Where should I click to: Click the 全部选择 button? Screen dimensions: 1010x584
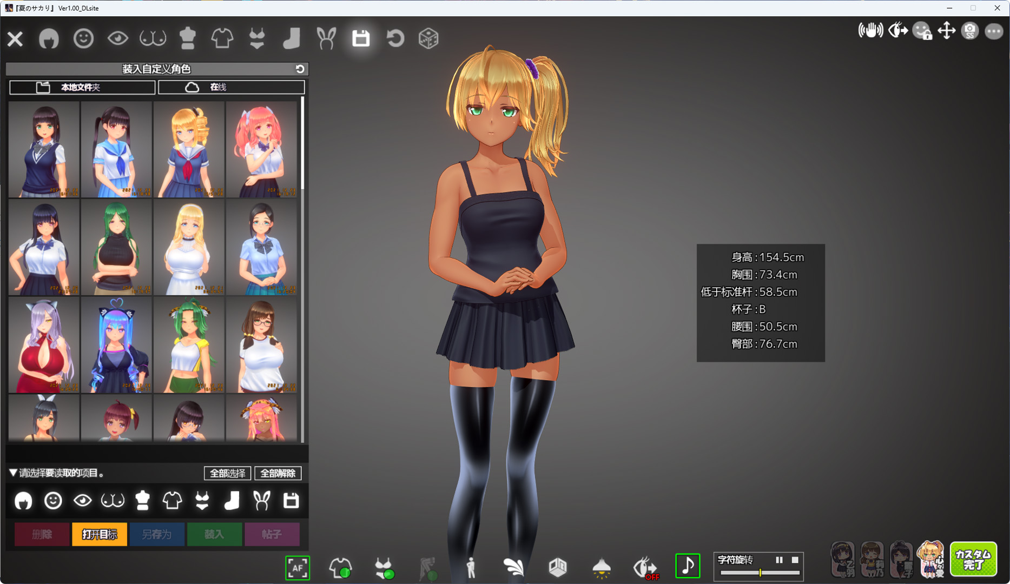227,473
